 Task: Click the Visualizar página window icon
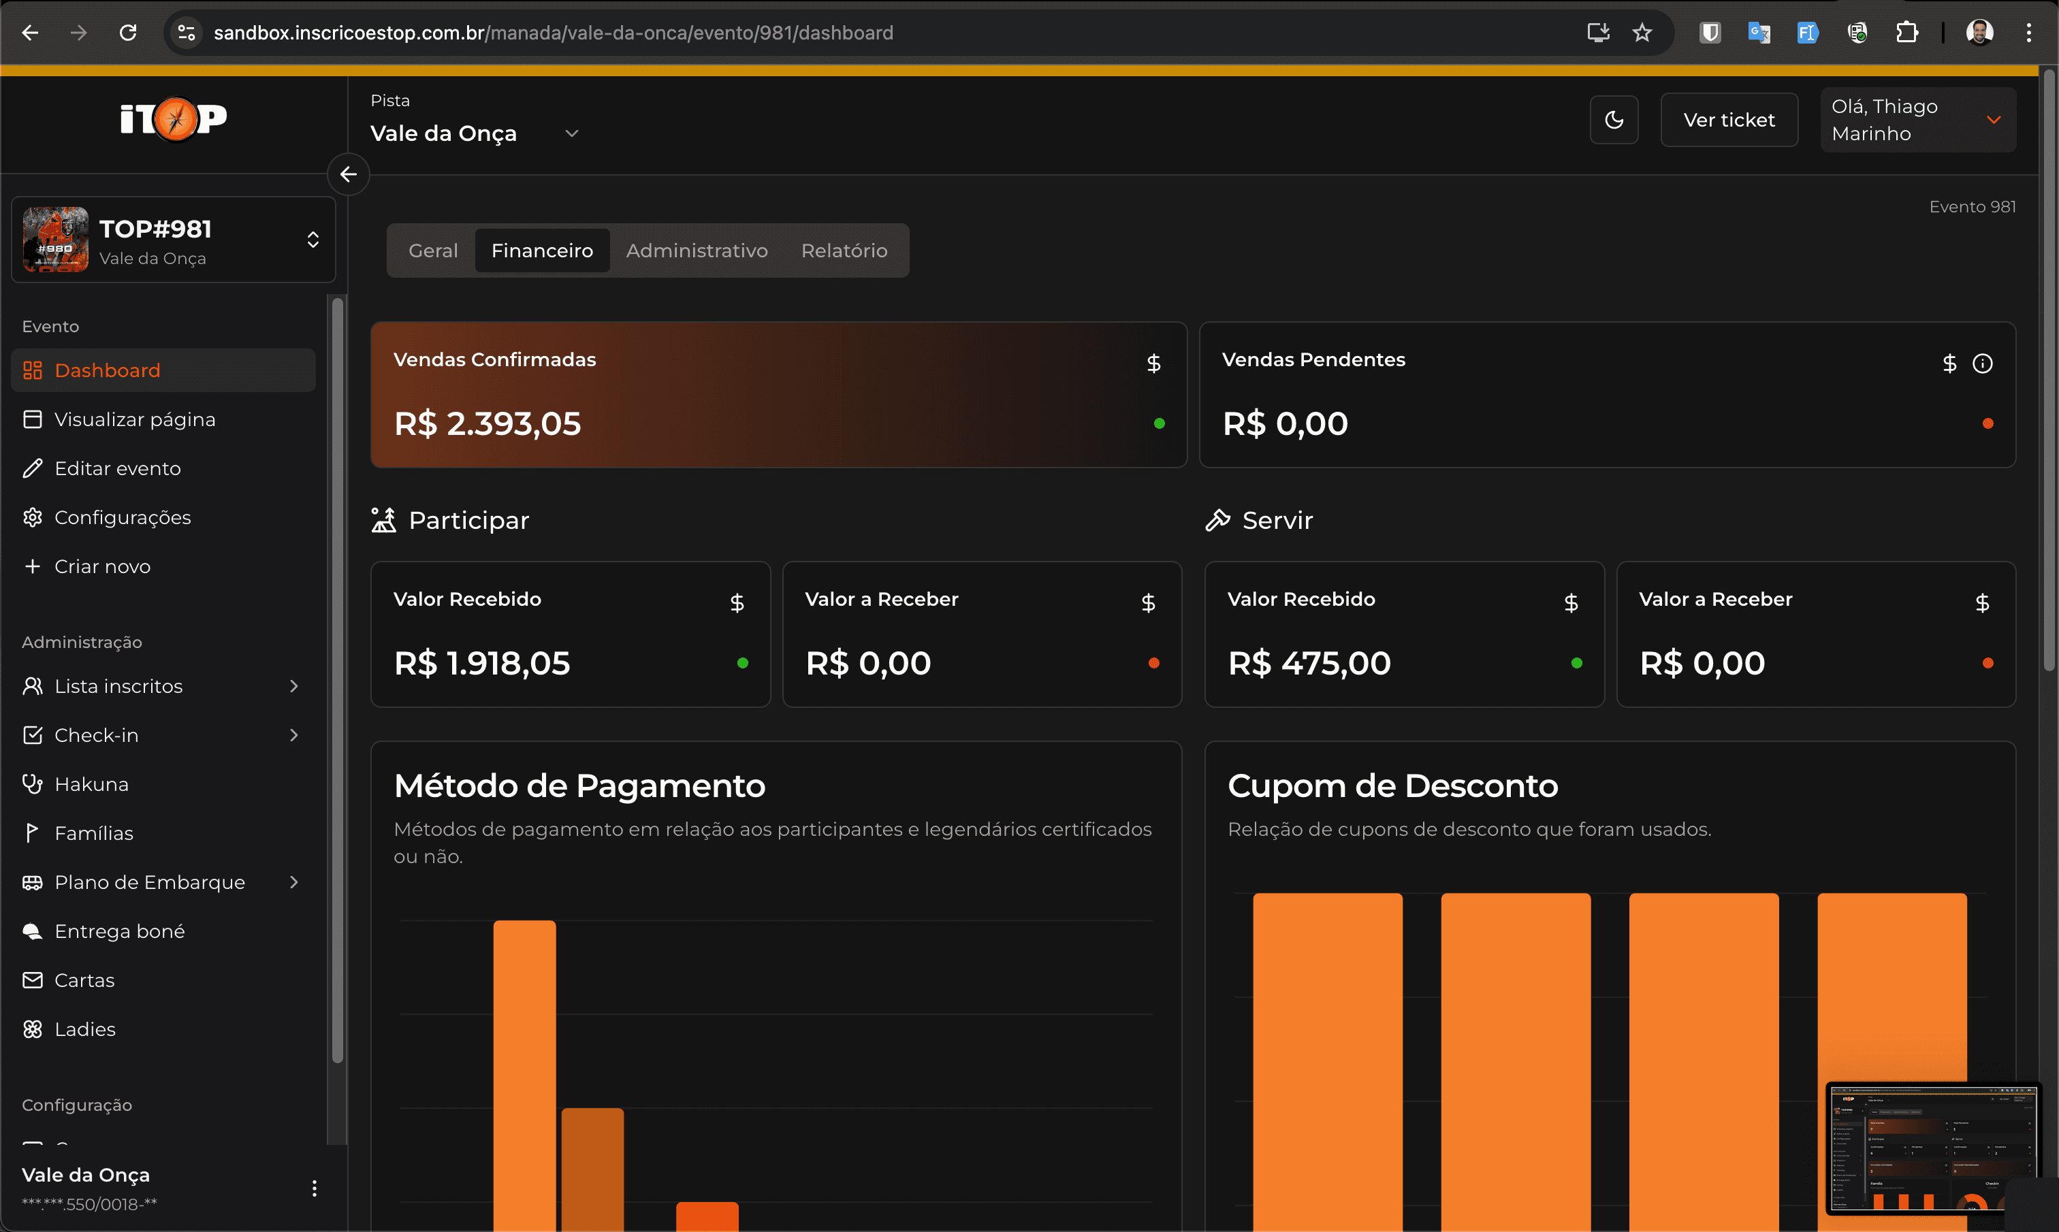(x=33, y=419)
